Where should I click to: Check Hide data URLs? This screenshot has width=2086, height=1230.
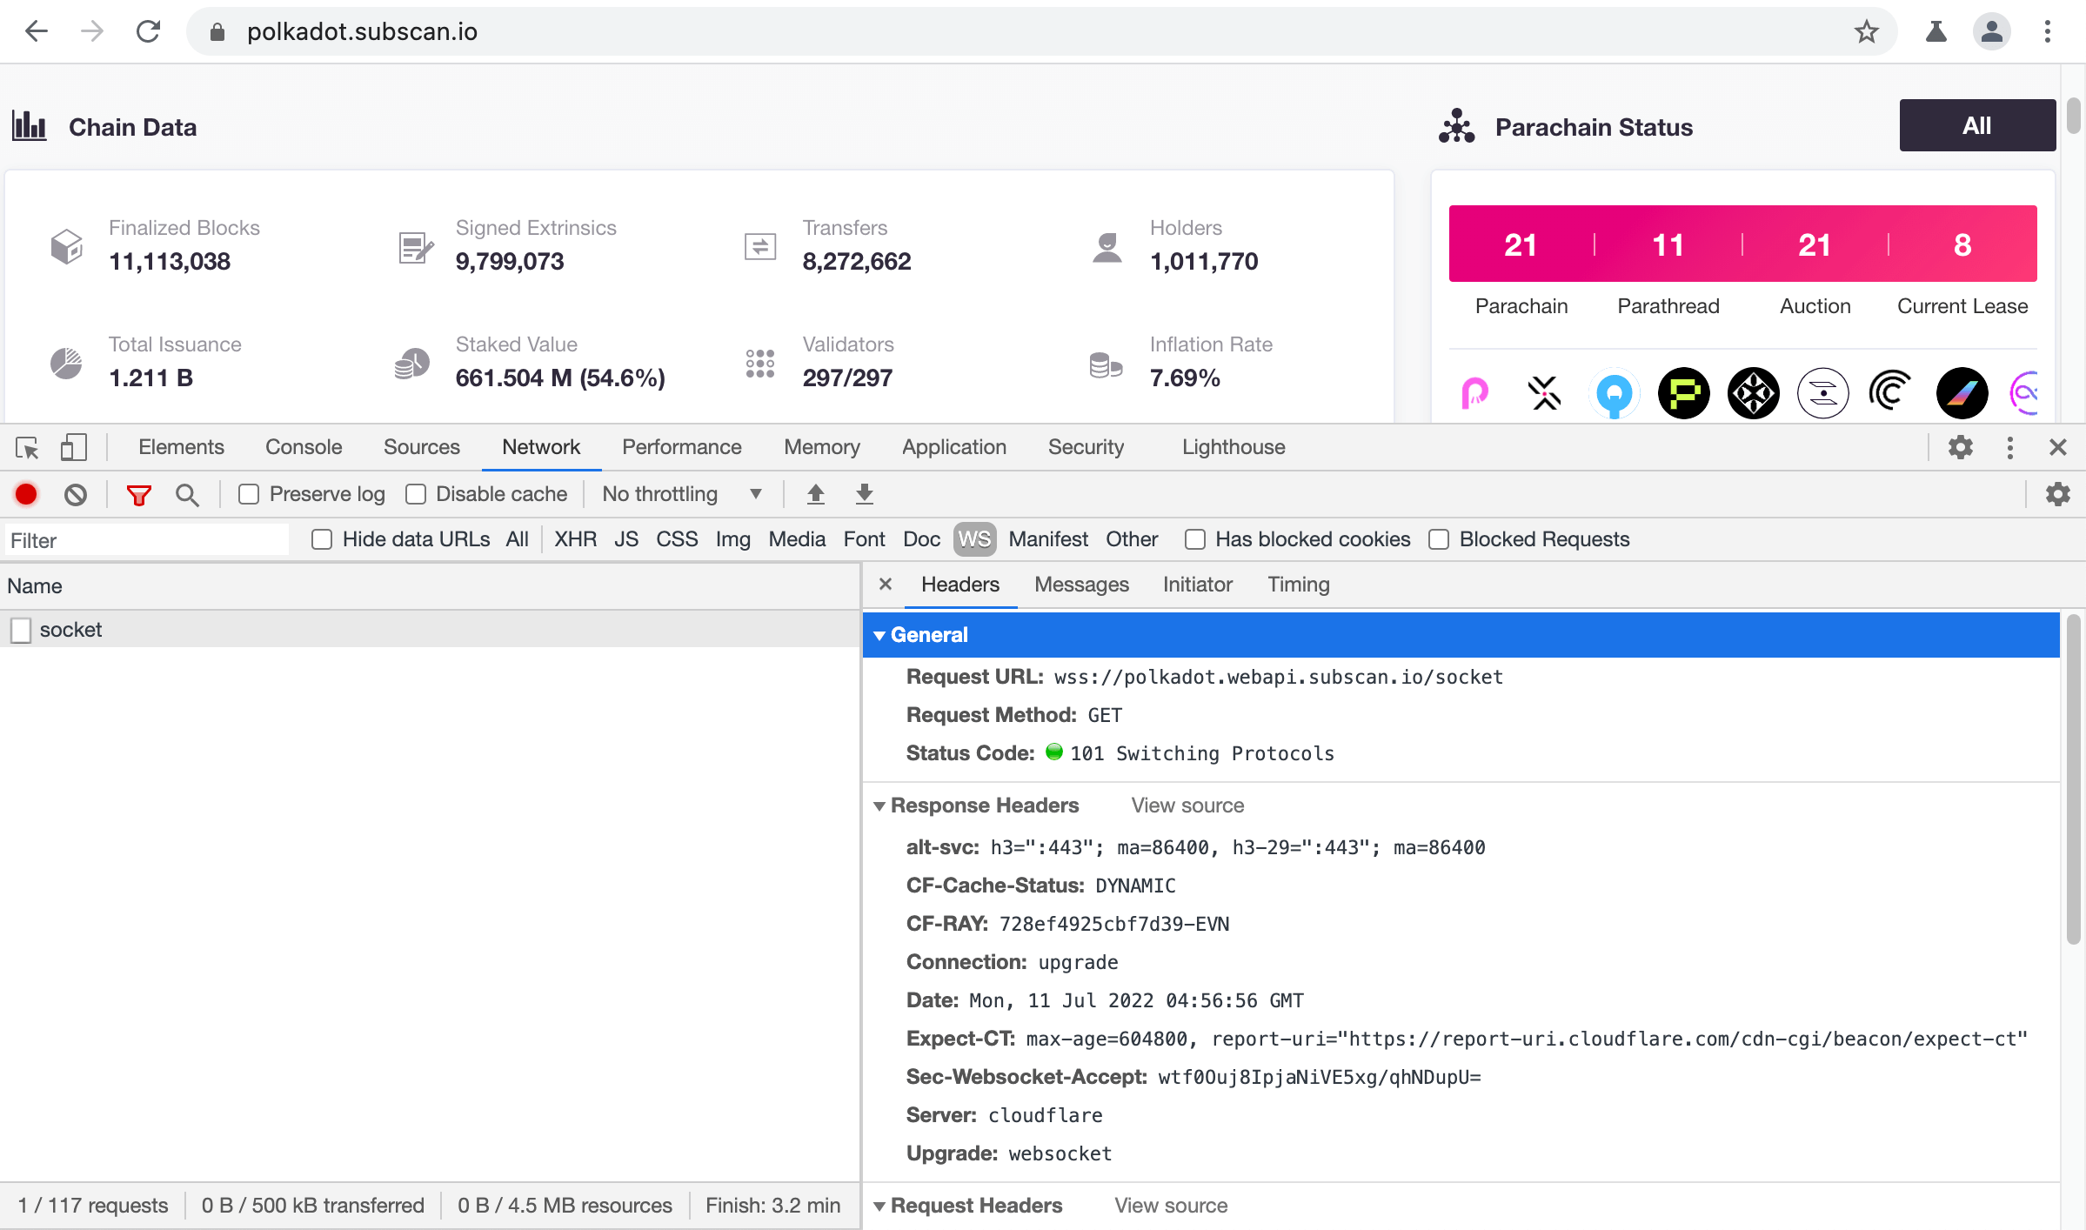322,539
